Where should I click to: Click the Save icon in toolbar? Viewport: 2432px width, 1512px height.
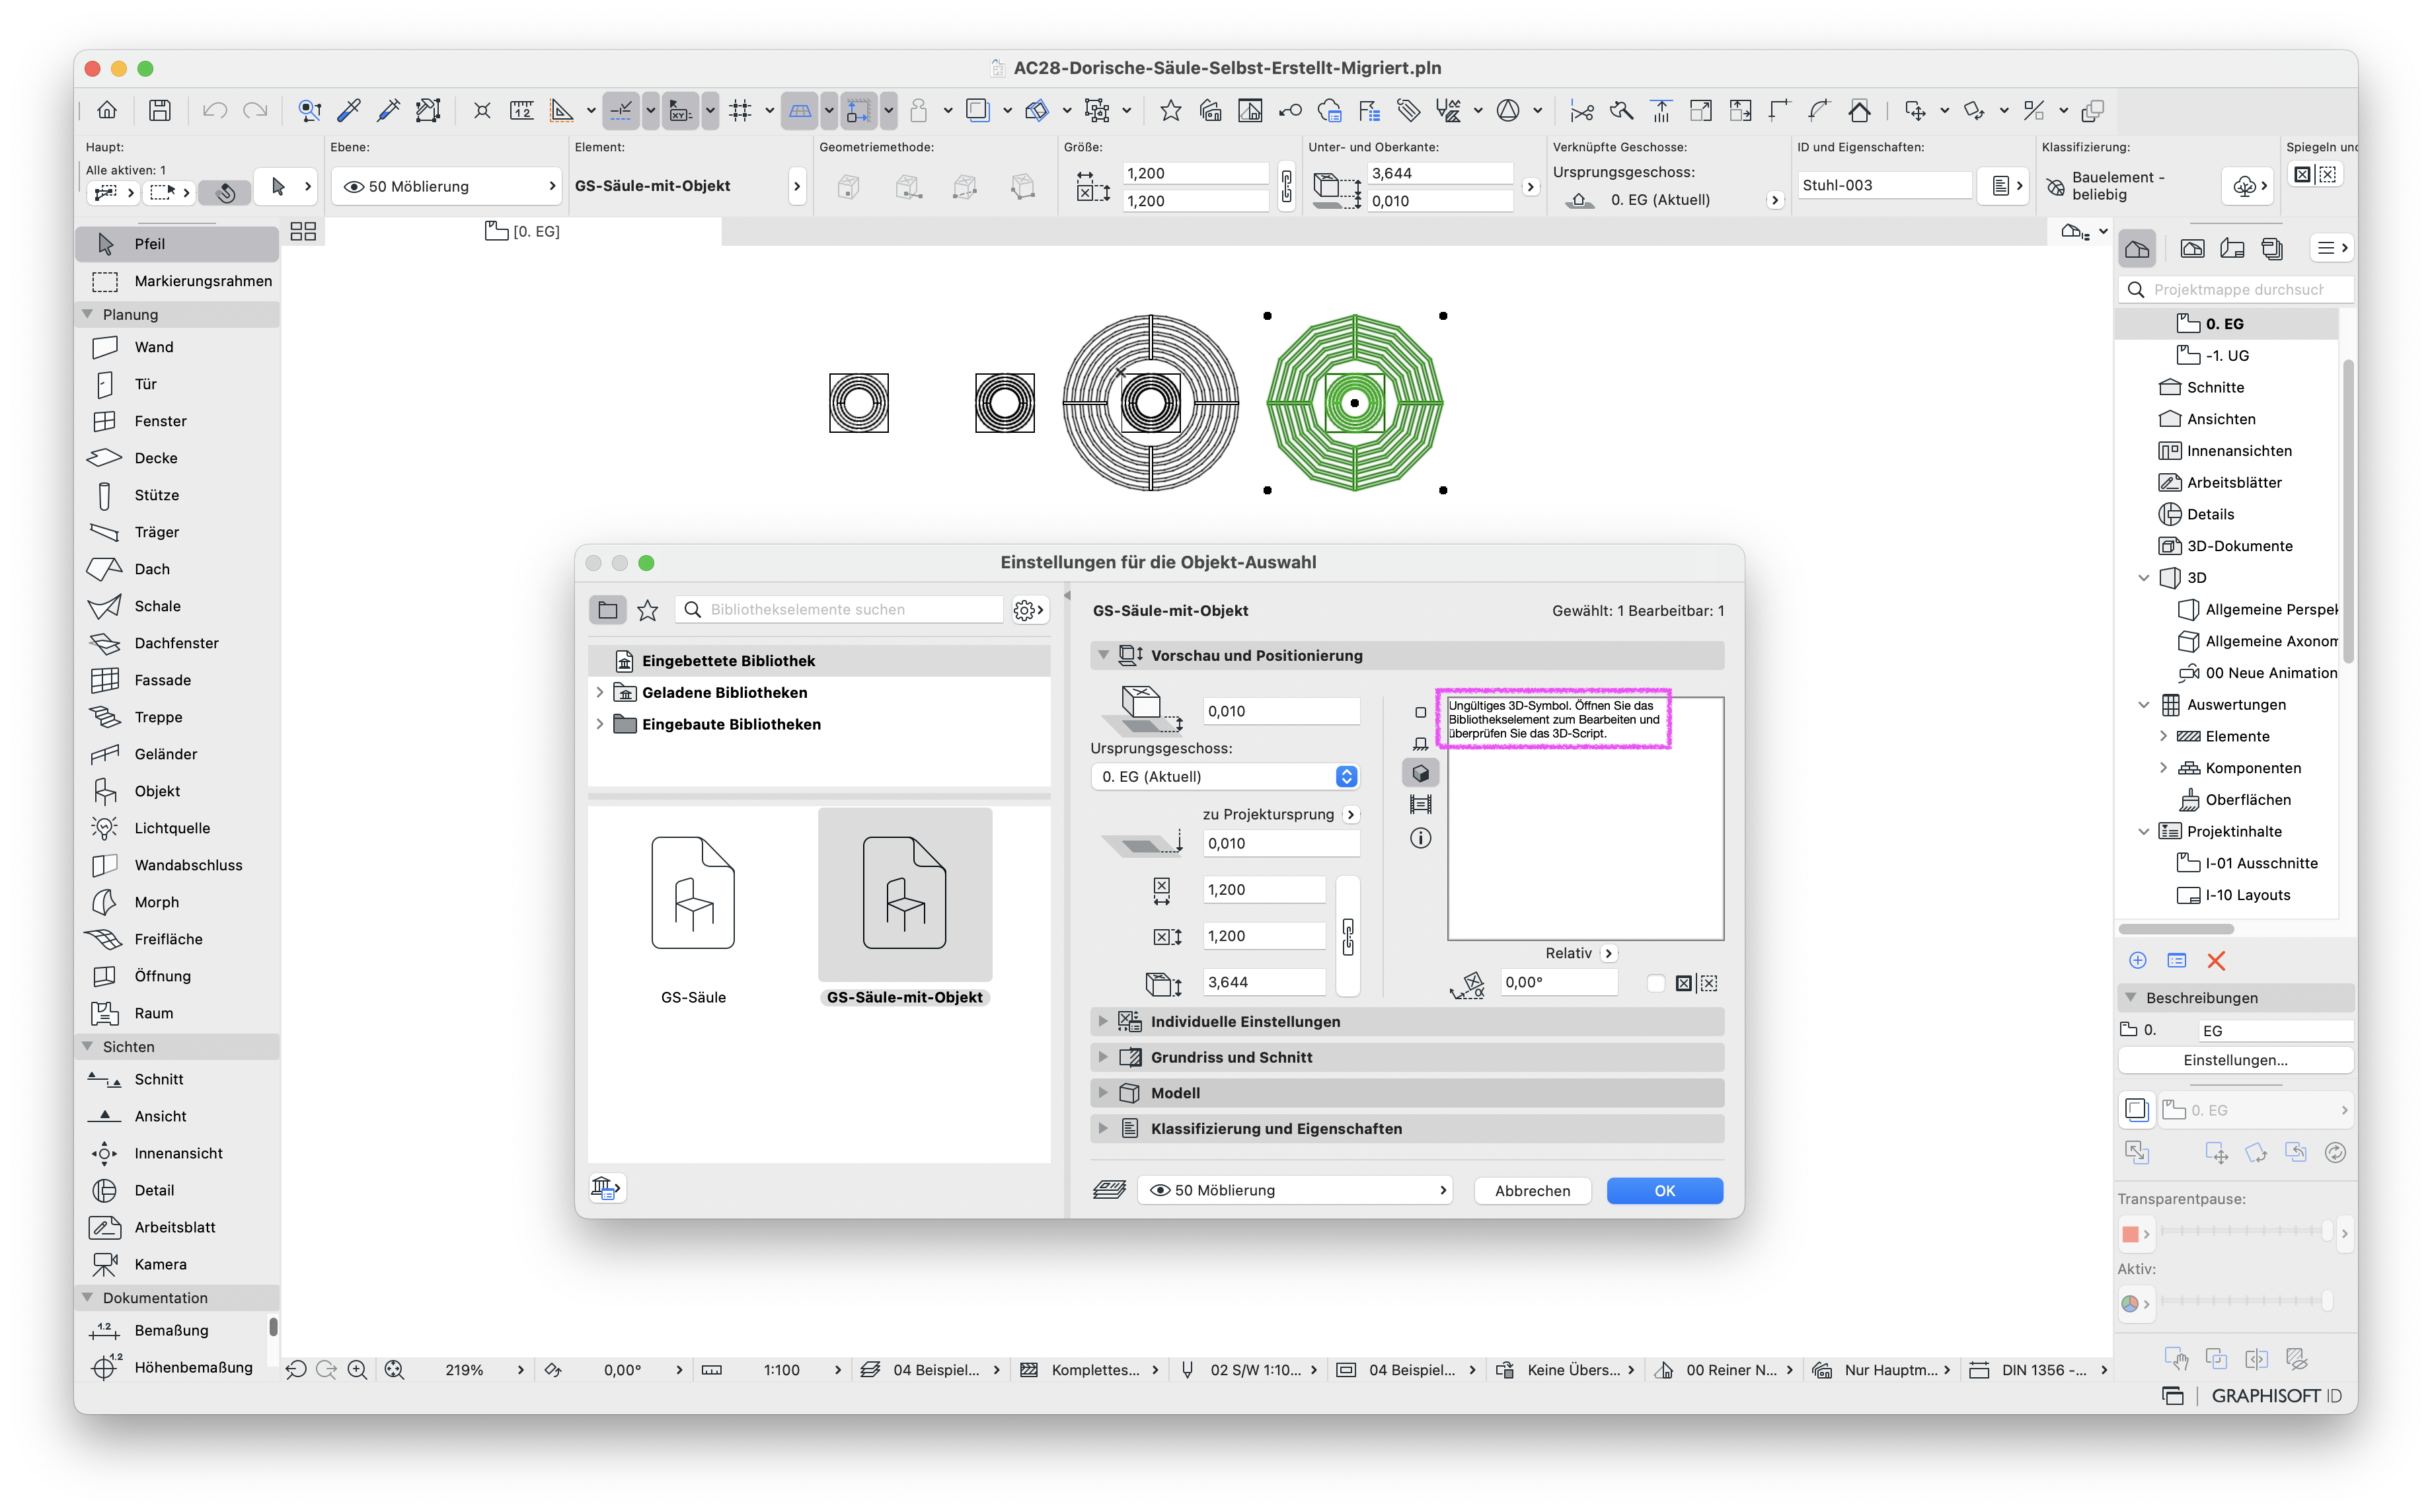click(160, 110)
